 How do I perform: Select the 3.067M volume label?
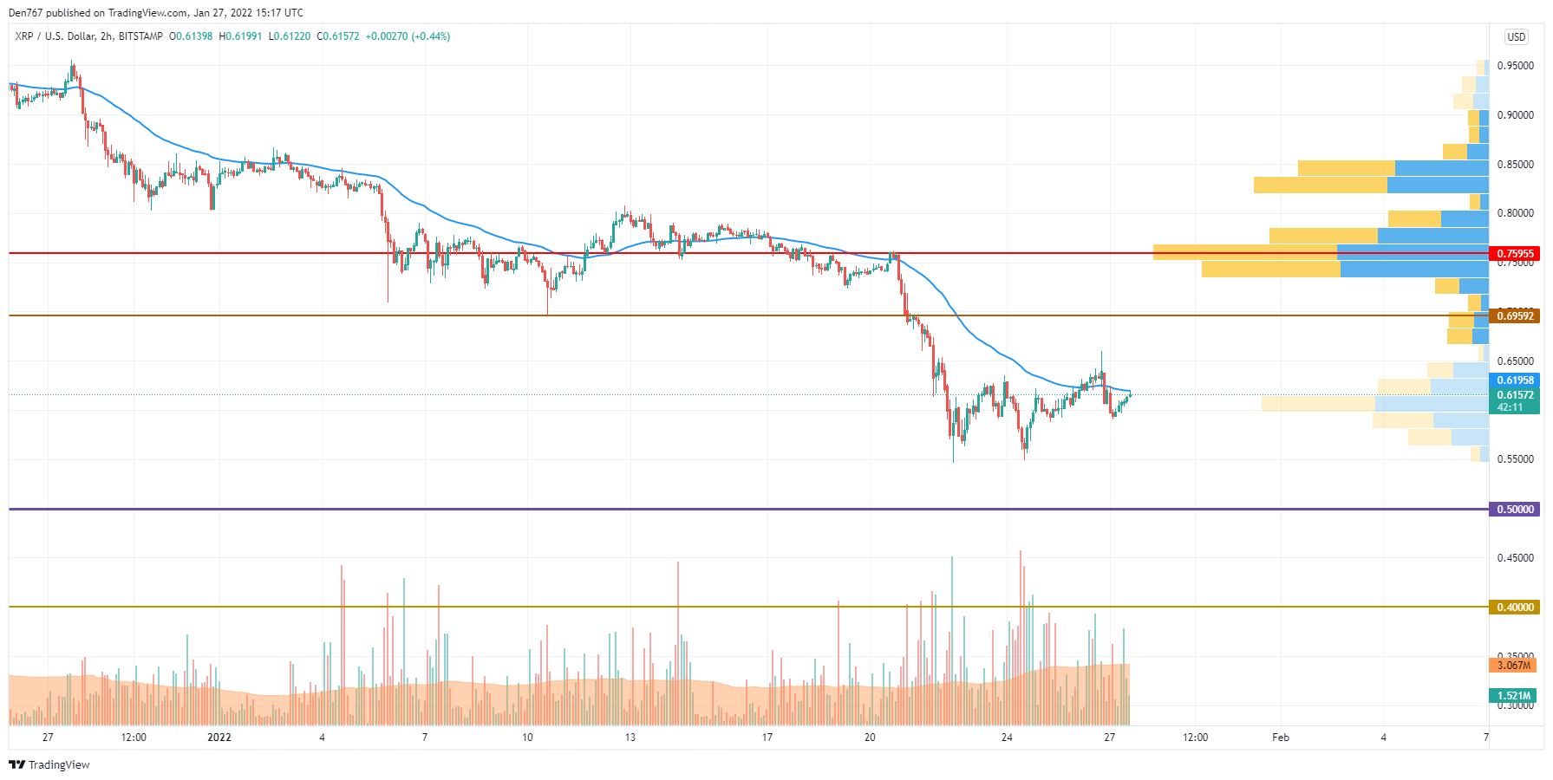pos(1512,666)
